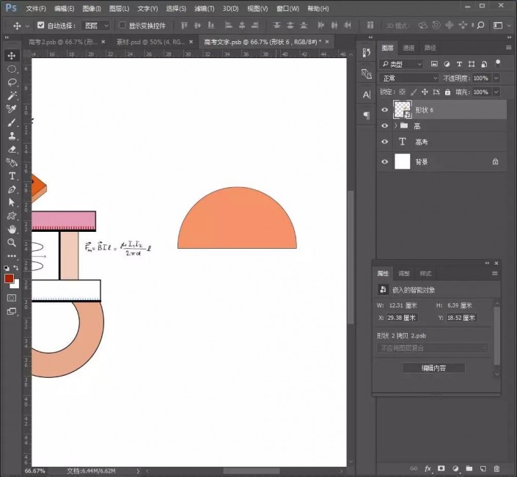Toggle the 自动选择 checkbox
Viewport: 517px width, 477px height.
pos(41,25)
